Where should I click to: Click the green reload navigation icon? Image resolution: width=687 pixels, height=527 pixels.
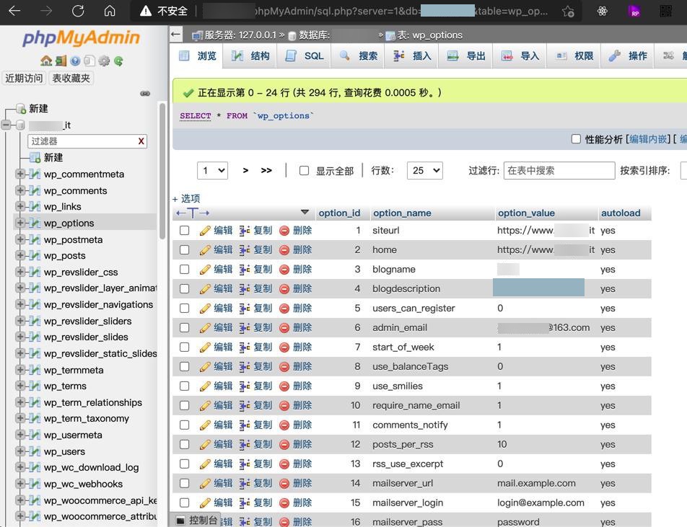(118, 61)
